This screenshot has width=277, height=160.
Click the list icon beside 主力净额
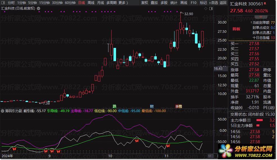(x=249, y=120)
